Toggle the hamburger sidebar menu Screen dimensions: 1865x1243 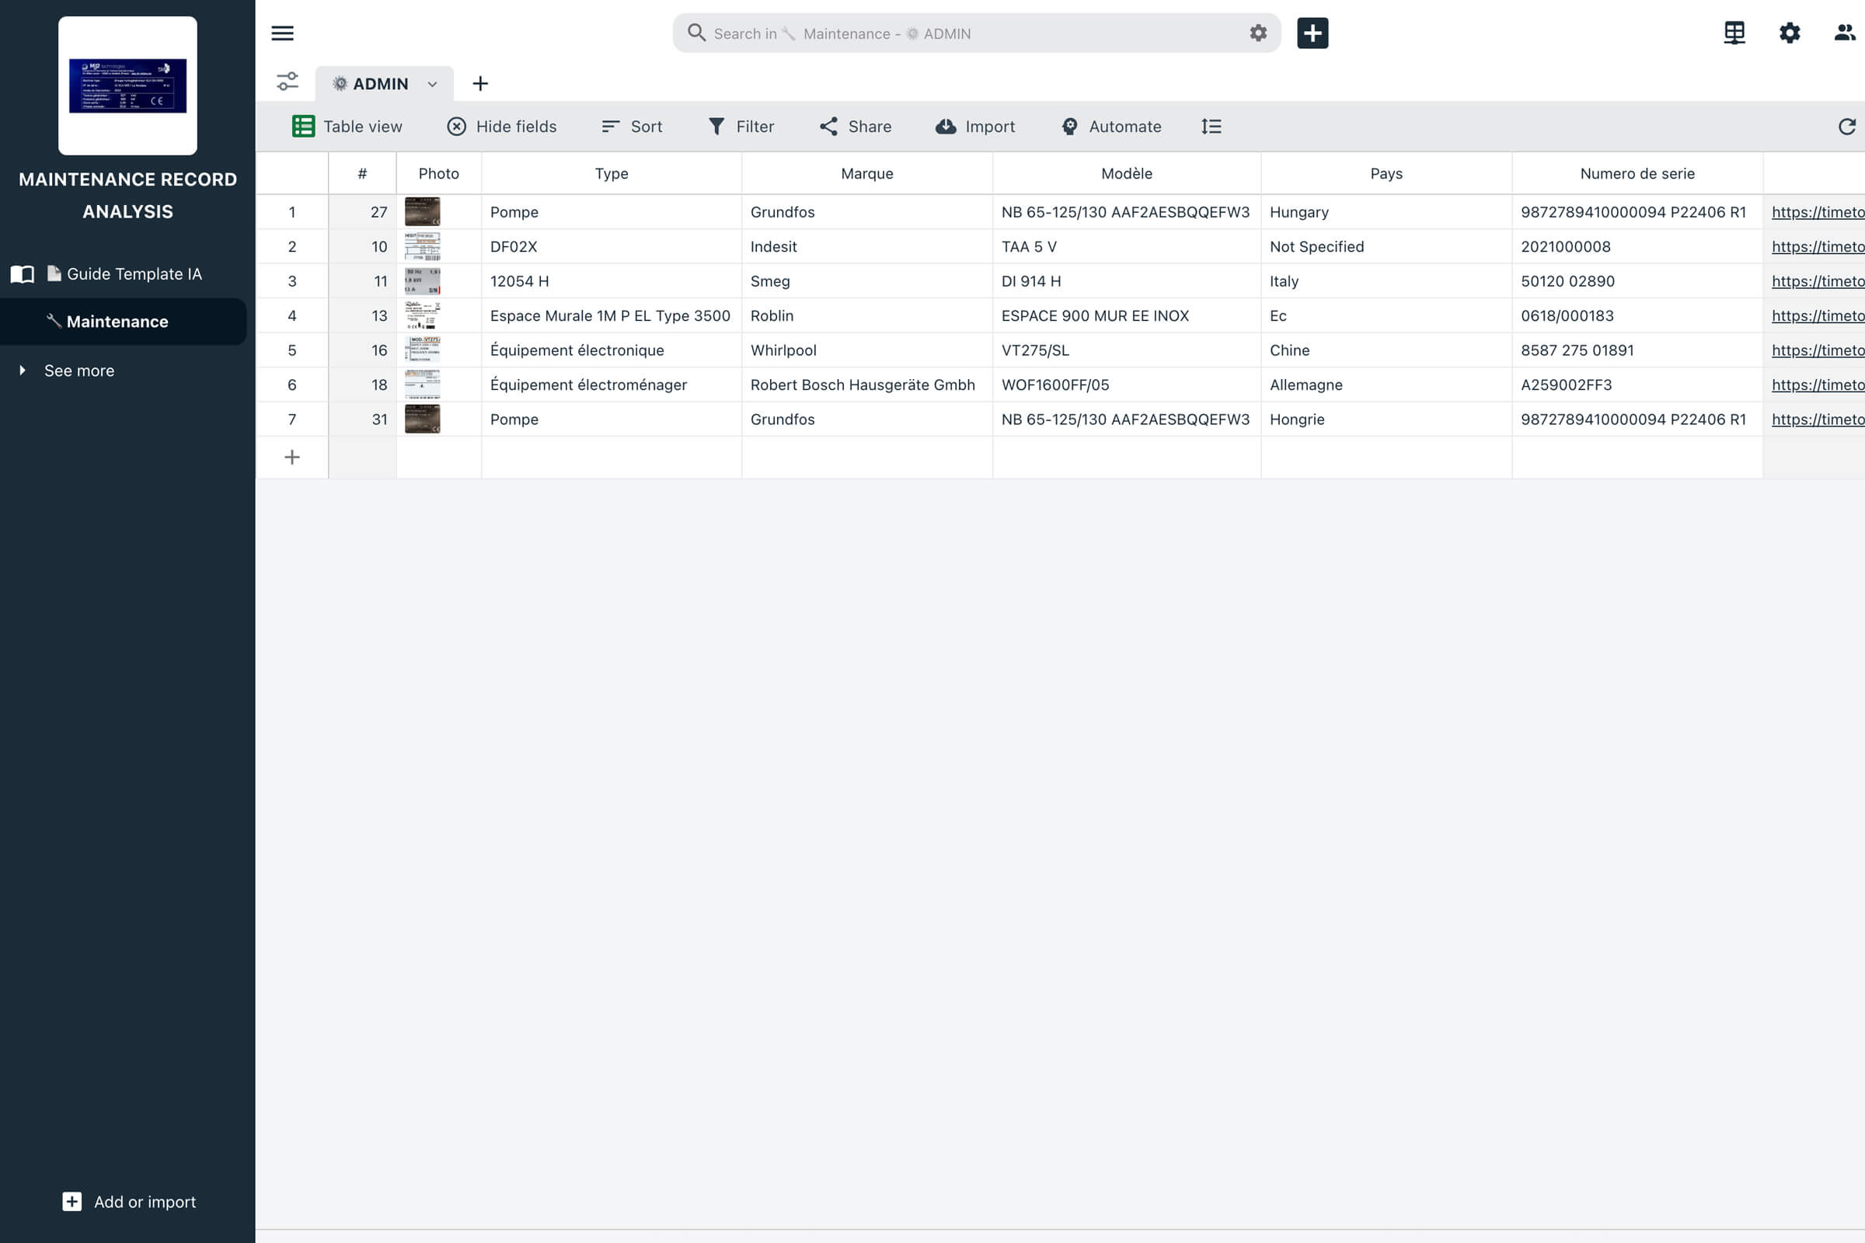pyautogui.click(x=282, y=33)
